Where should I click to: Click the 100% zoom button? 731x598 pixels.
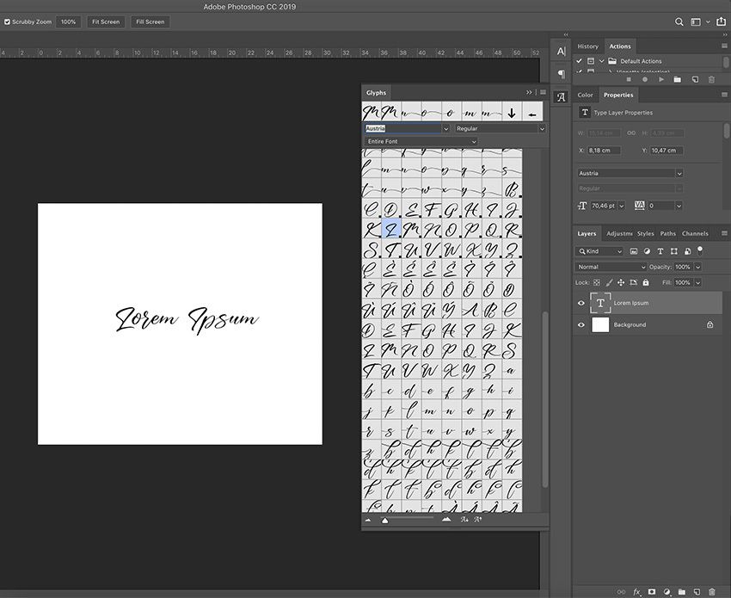(68, 22)
